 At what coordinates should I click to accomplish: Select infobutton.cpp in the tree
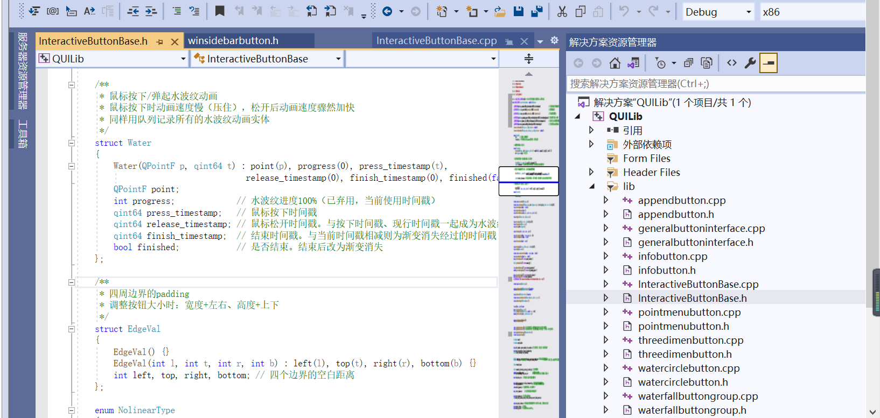coord(673,256)
